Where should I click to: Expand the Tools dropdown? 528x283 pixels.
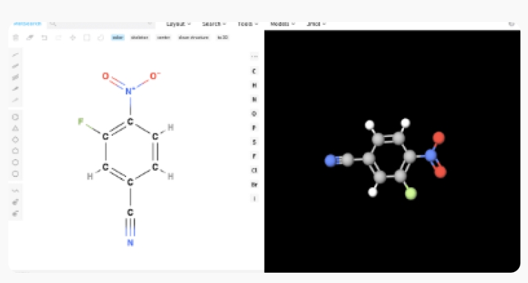pyautogui.click(x=248, y=23)
